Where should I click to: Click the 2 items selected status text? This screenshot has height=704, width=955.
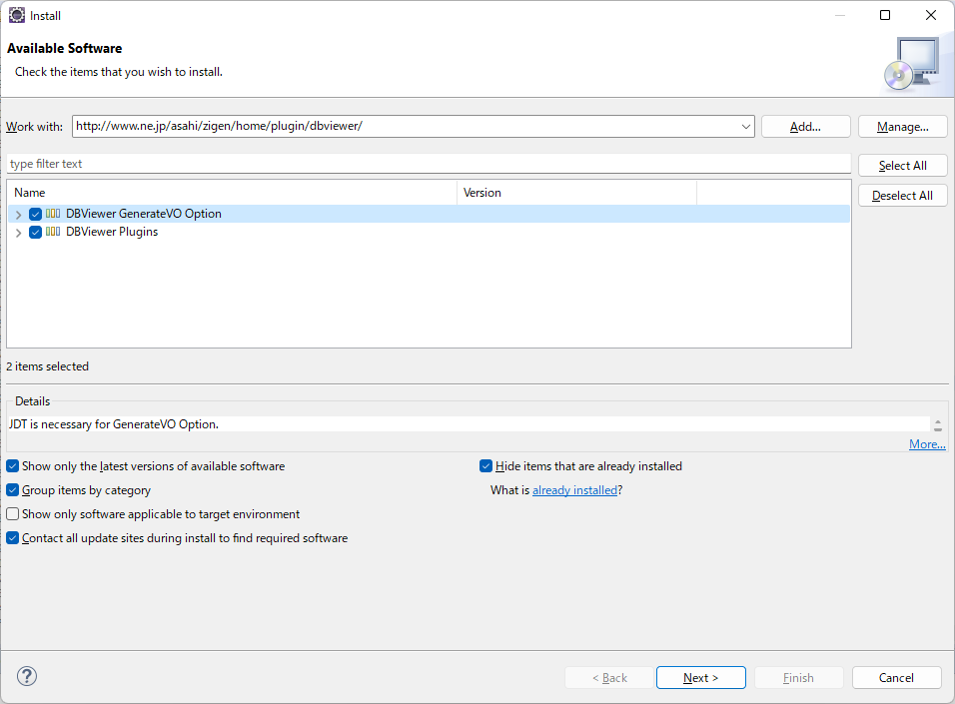click(48, 366)
